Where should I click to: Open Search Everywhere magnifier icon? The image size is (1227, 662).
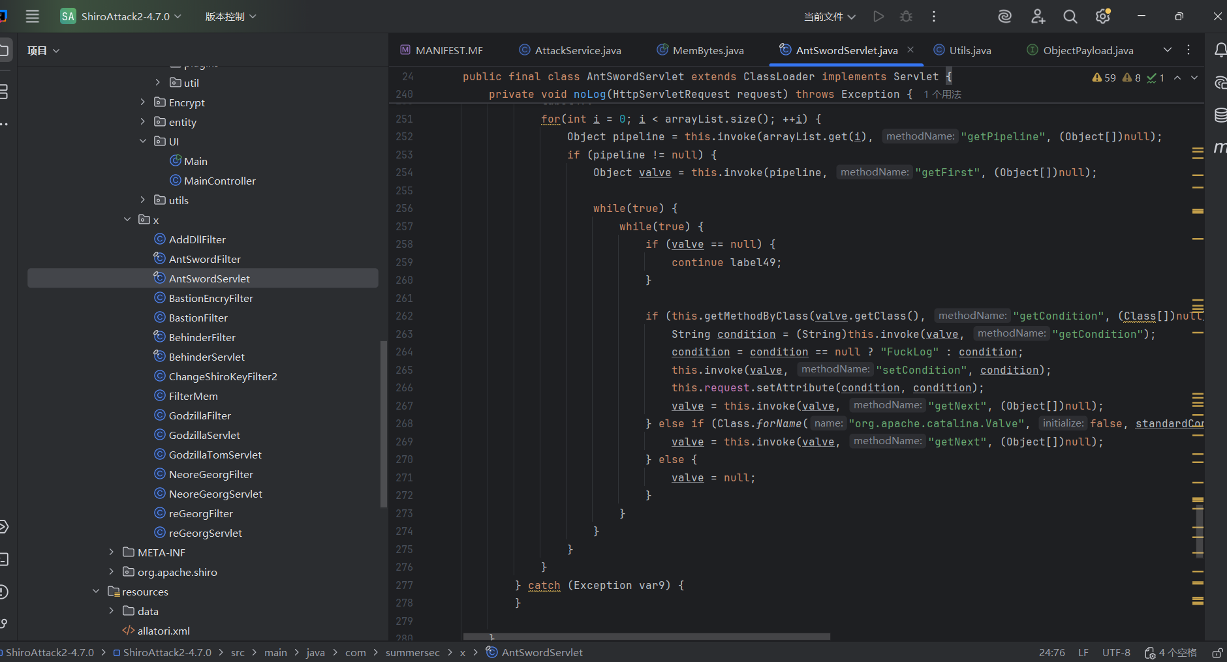click(x=1070, y=16)
